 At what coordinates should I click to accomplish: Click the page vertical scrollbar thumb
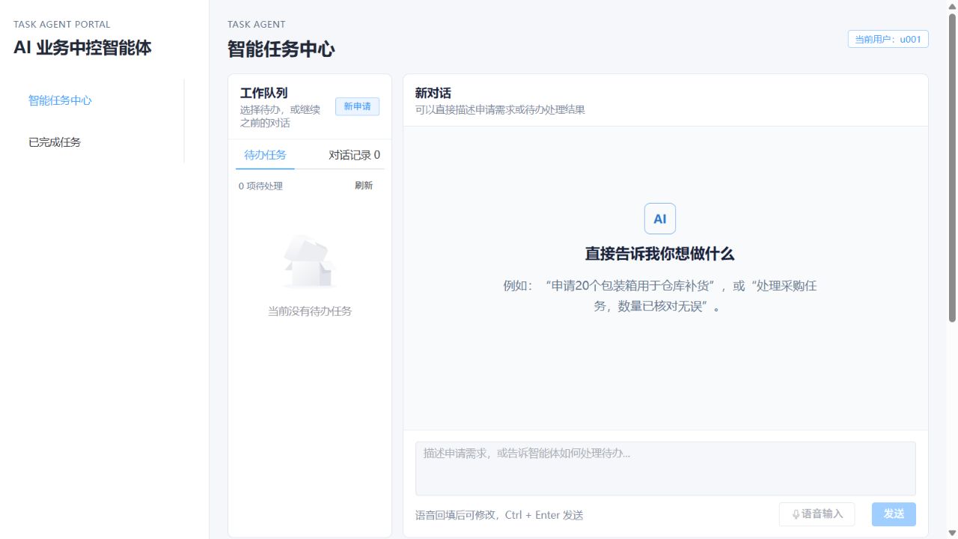tap(952, 168)
